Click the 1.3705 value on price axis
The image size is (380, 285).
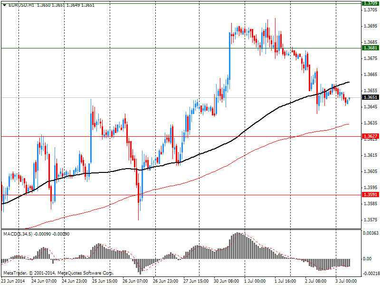[370, 9]
